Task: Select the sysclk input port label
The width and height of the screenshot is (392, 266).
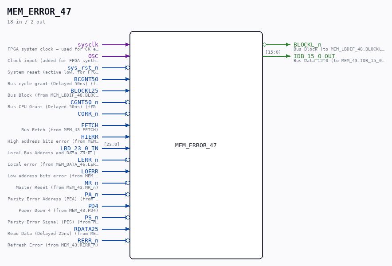Action: pyautogui.click(x=88, y=44)
